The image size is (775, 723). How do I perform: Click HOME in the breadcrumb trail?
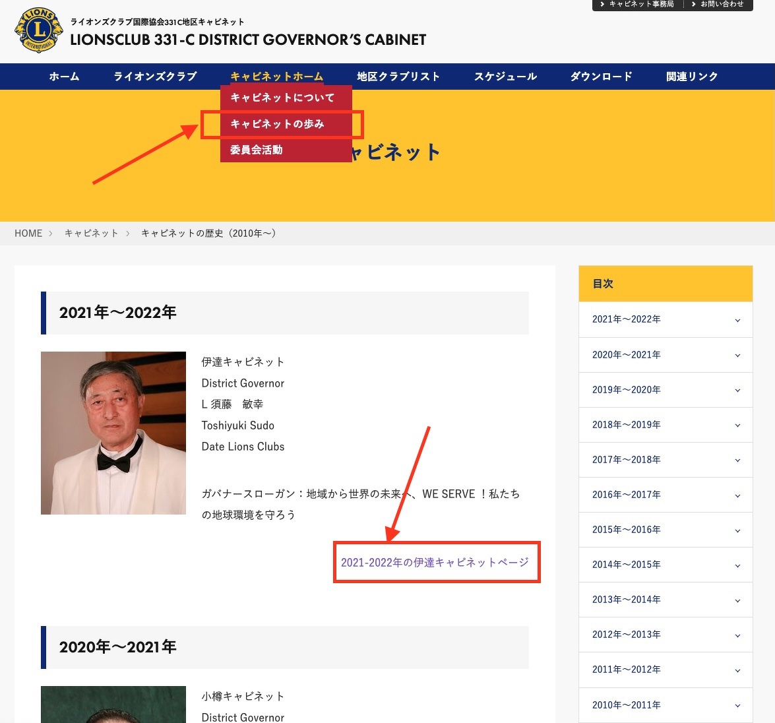[x=28, y=234]
